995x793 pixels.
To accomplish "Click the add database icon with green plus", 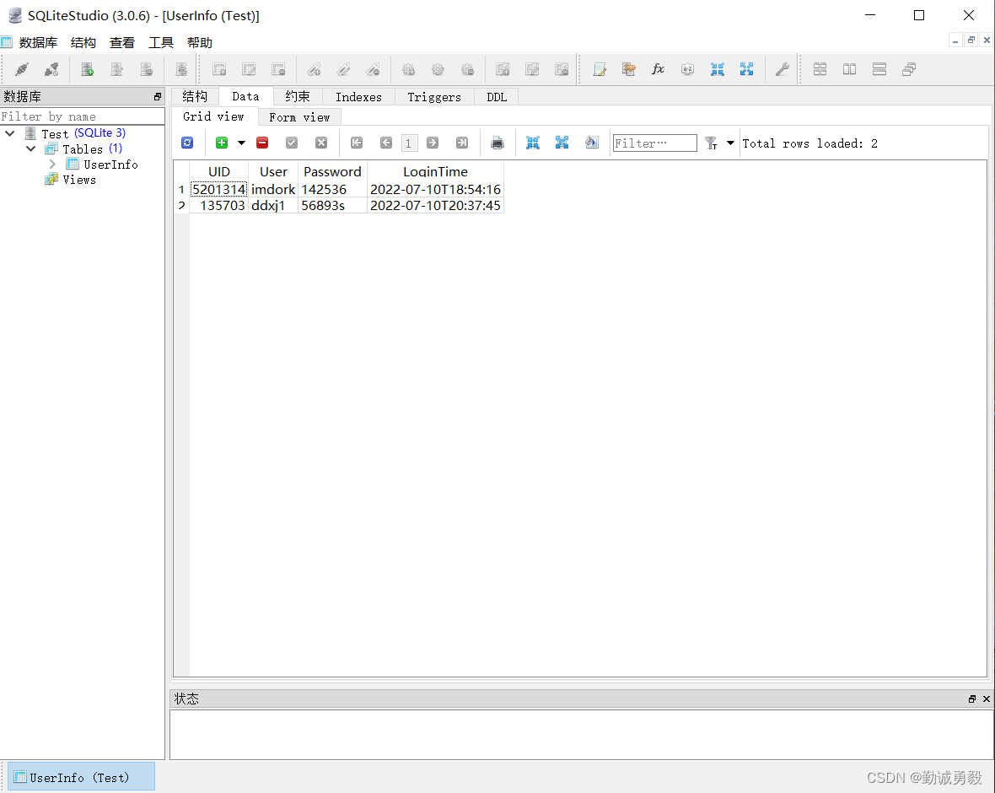I will coord(88,69).
